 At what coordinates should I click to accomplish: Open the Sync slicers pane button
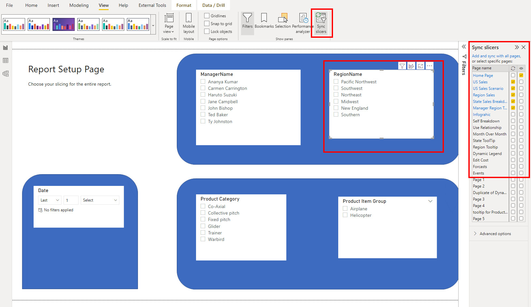pos(321,23)
